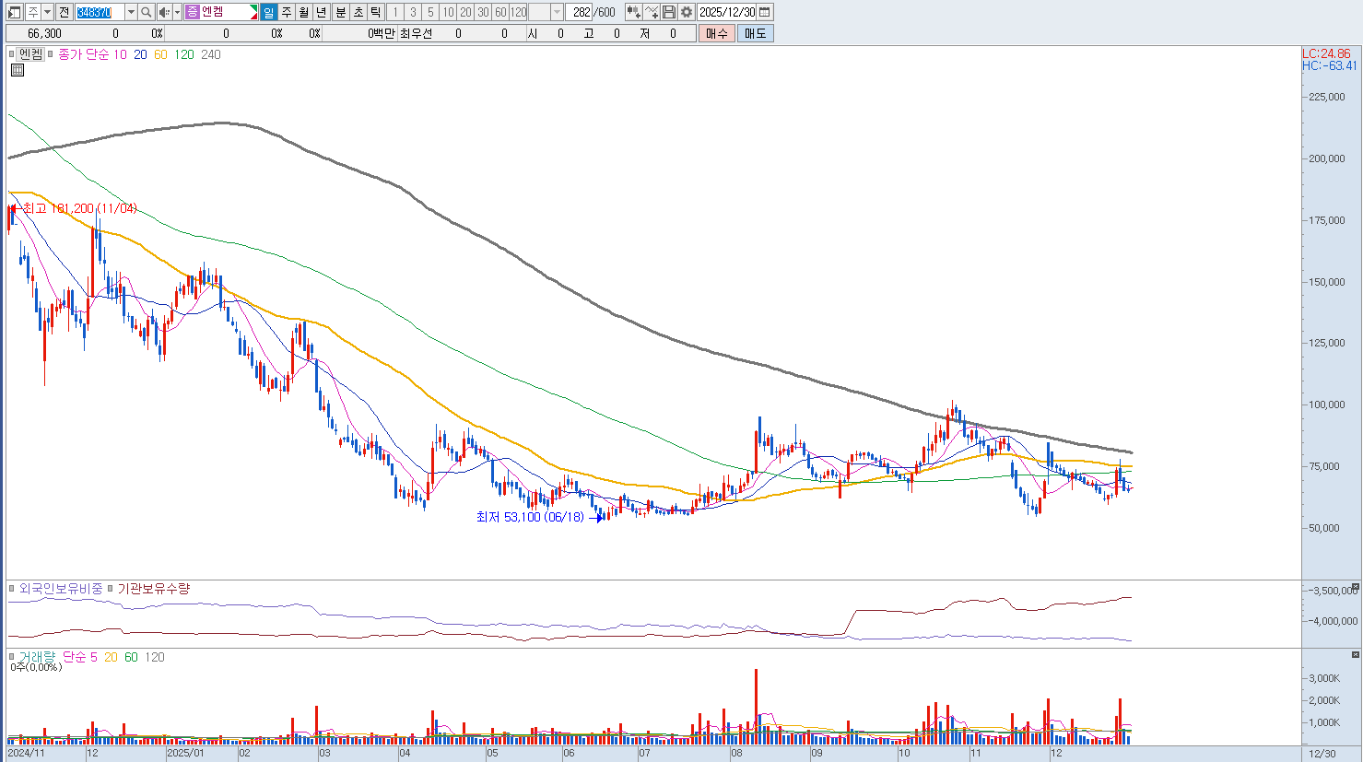Viewport: 1363px width, 762px height.
Task: Switch to weekly 주 chart period
Action: [287, 12]
